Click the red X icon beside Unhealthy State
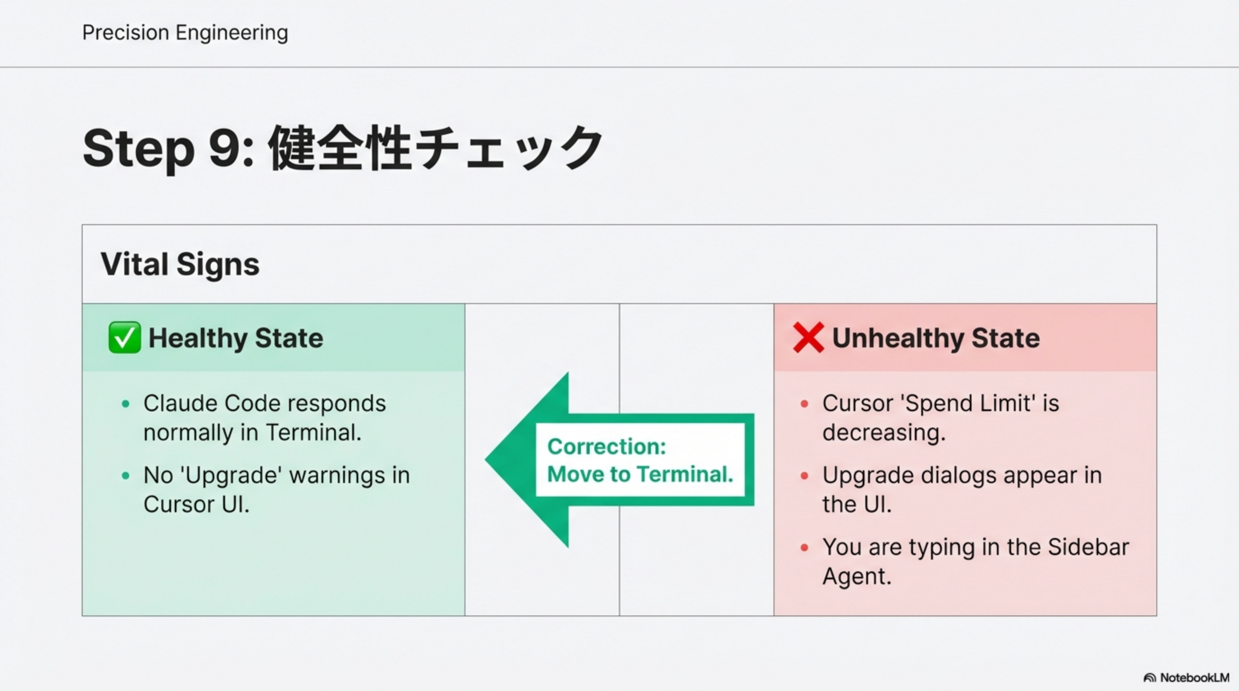Viewport: 1239px width, 691px height. (808, 338)
